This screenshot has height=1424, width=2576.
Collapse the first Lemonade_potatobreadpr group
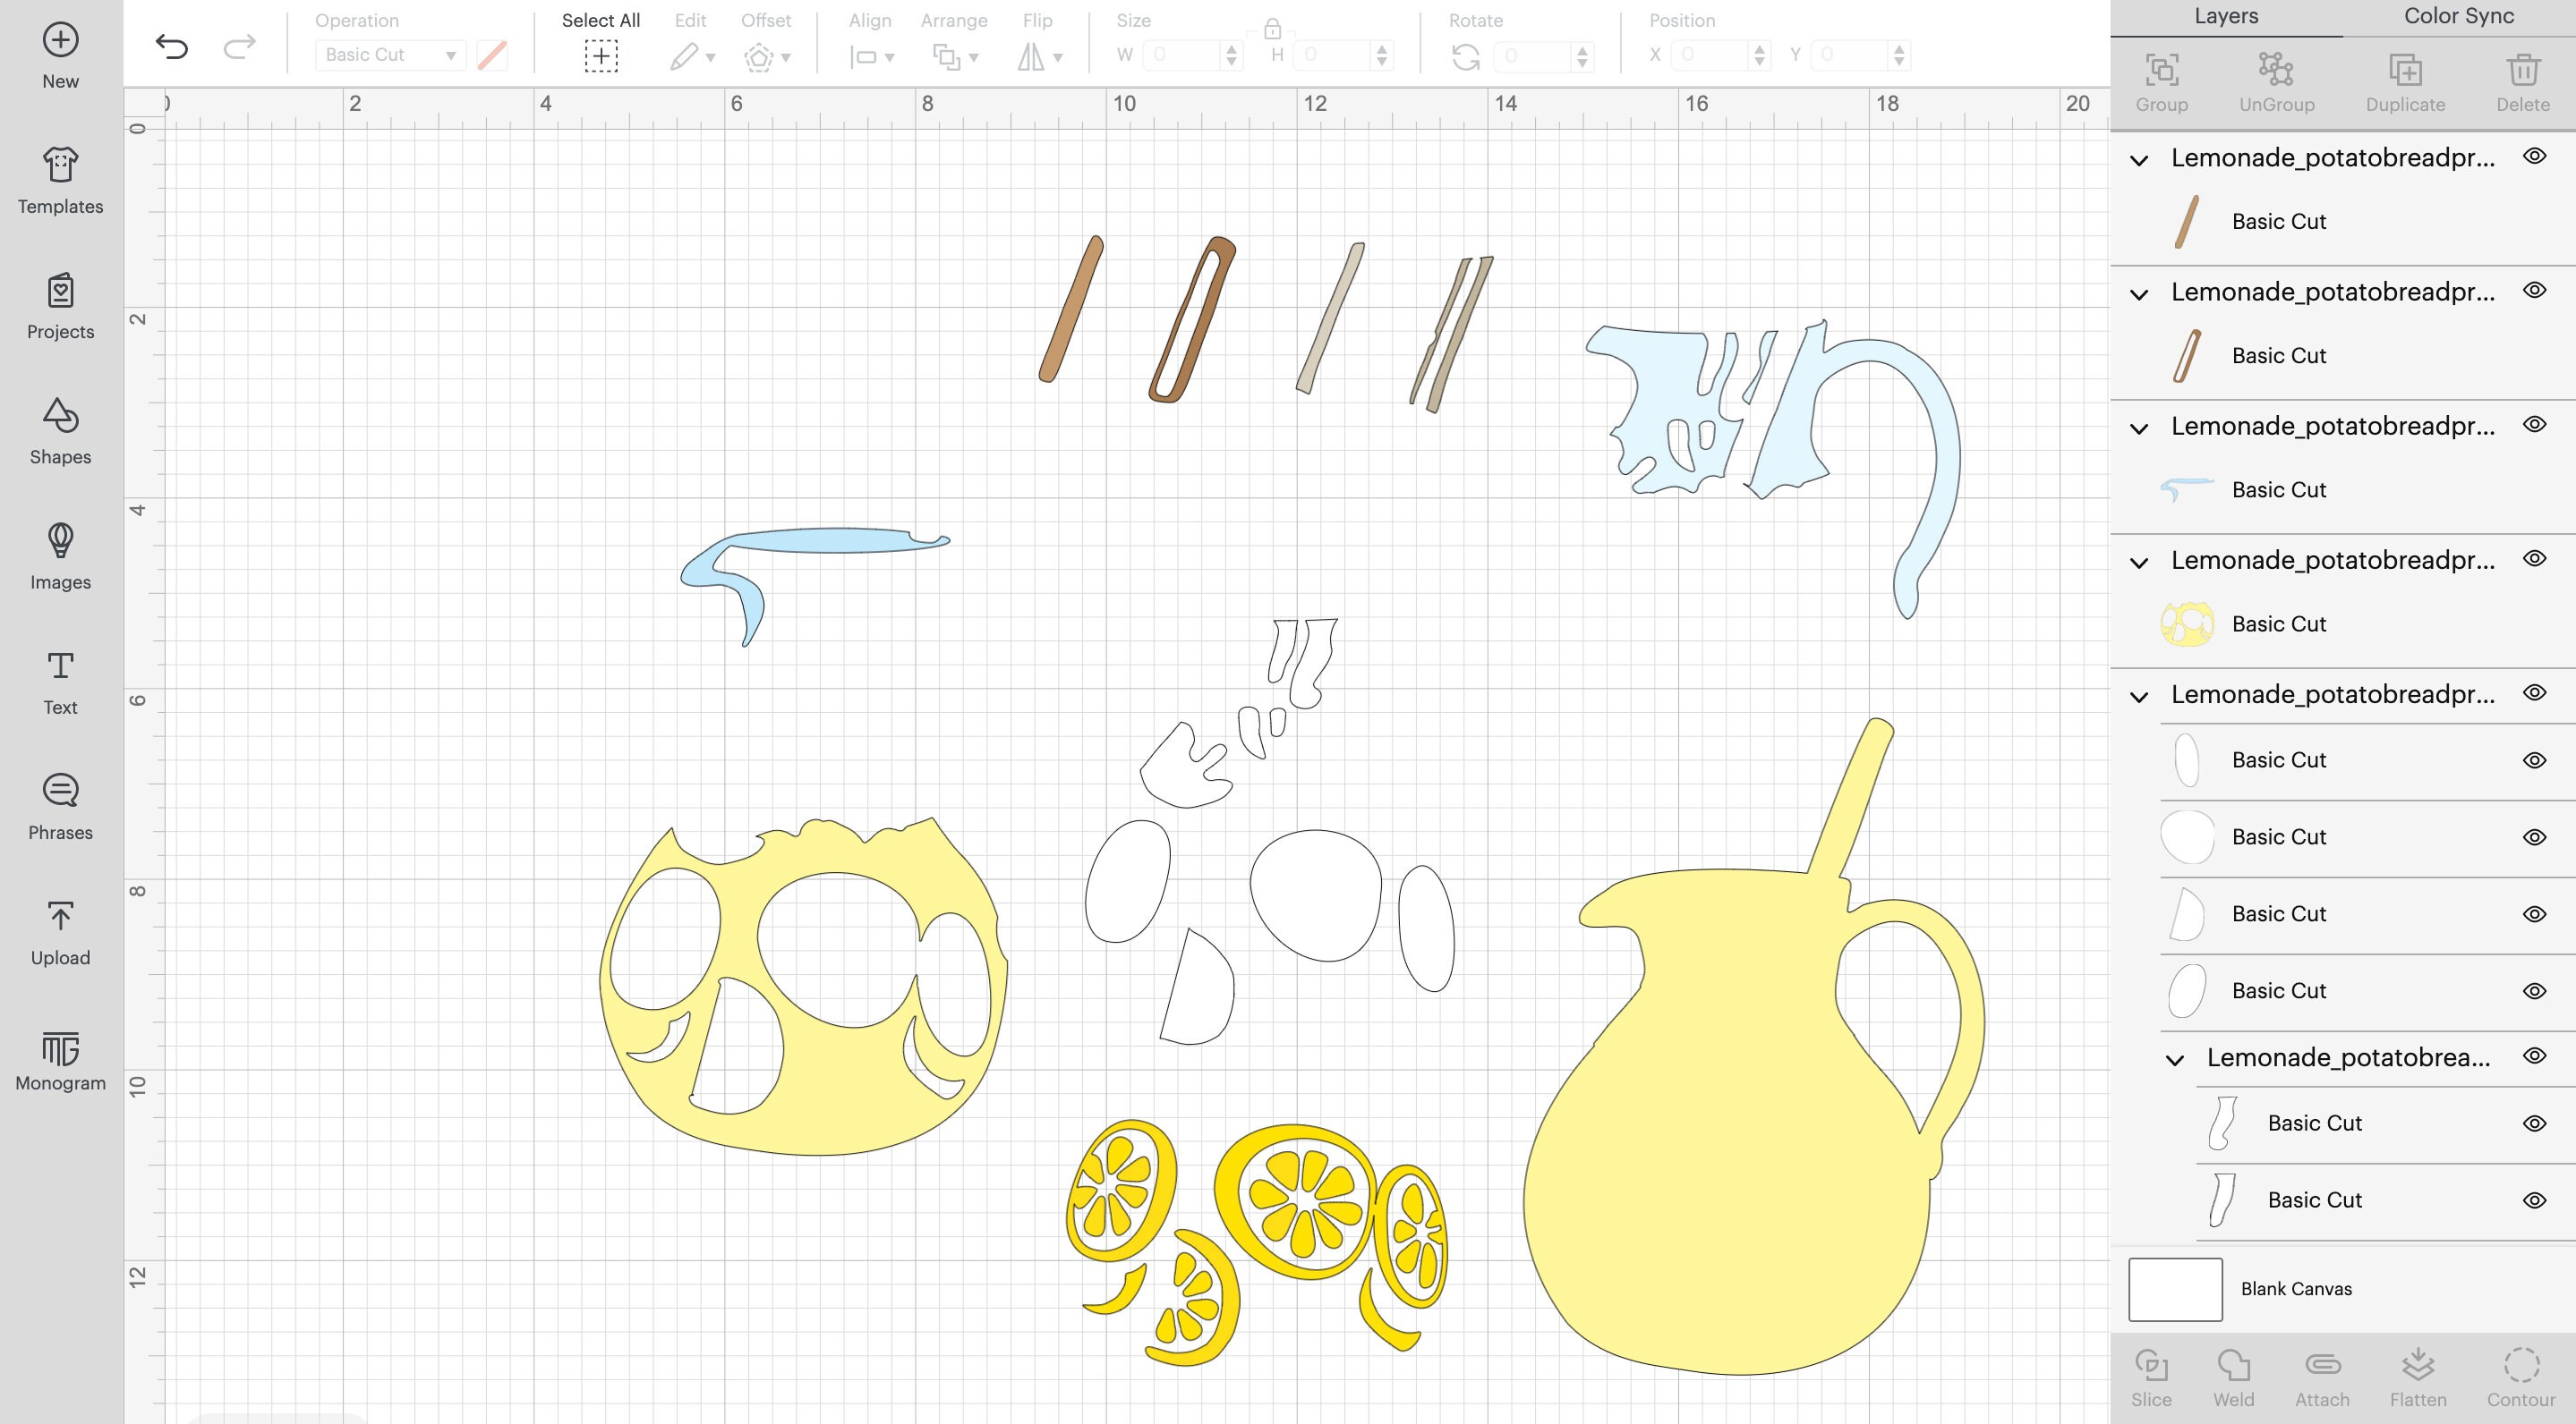pos(2139,158)
